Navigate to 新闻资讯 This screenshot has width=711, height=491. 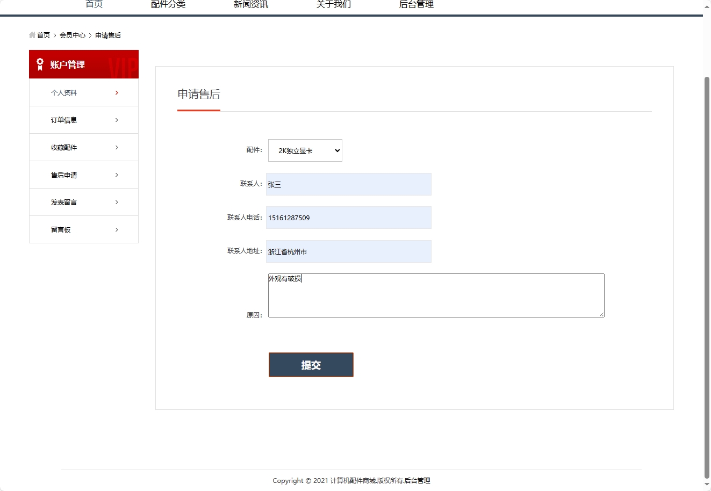point(250,4)
